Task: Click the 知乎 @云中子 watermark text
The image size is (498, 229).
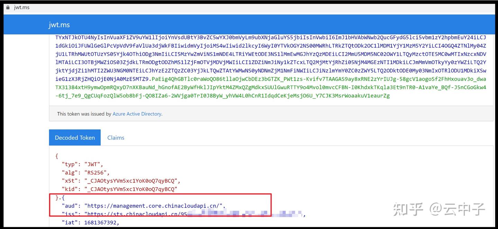Action: click(439, 209)
